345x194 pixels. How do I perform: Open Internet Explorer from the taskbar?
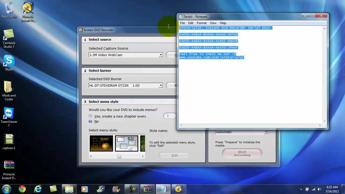point(38,189)
